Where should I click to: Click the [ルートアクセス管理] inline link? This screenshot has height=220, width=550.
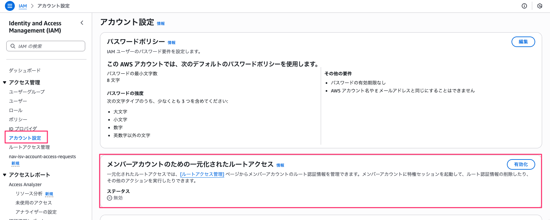tap(202, 174)
